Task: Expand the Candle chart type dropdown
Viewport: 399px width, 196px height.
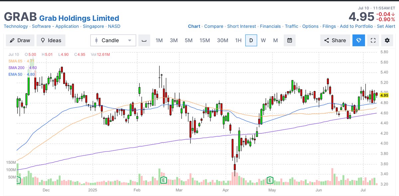Action: pos(113,40)
